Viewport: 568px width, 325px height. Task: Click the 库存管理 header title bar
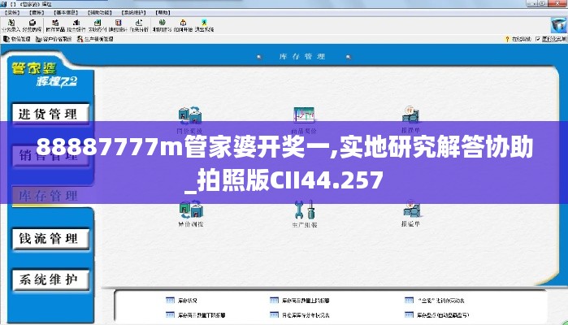tap(301, 56)
